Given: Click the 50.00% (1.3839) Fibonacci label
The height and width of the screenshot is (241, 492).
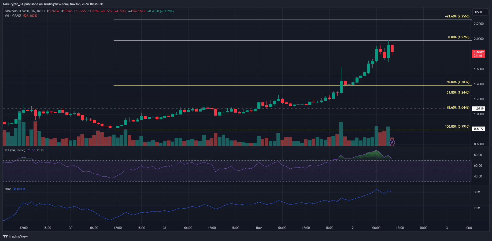Looking at the screenshot, I should (458, 82).
